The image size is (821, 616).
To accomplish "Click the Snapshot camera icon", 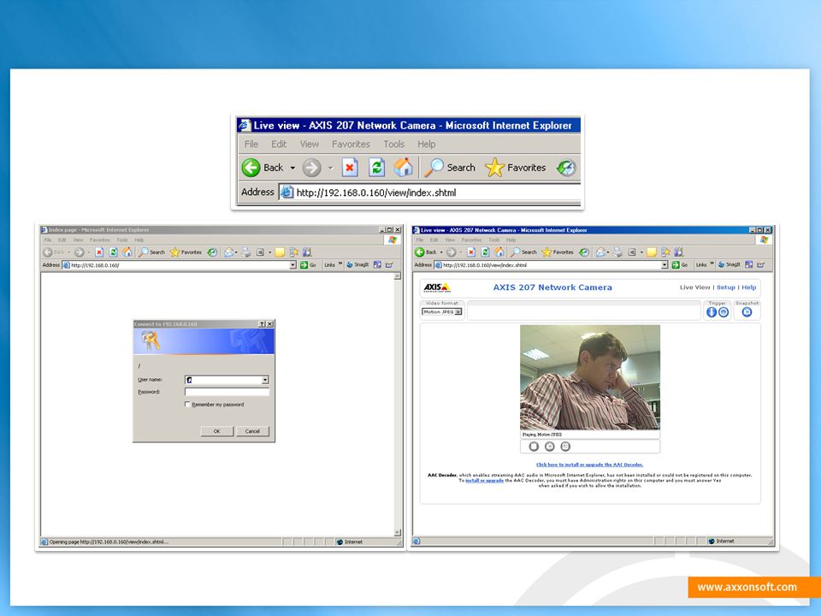I will pyautogui.click(x=747, y=312).
